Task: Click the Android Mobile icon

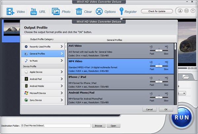Action: point(26,86)
